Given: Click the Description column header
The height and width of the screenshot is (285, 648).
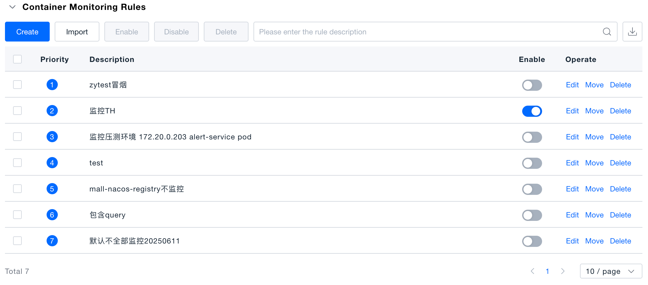Looking at the screenshot, I should tap(112, 59).
